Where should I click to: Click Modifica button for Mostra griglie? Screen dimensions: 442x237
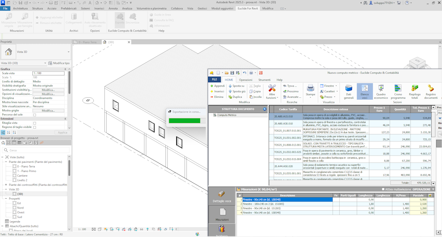point(48,111)
